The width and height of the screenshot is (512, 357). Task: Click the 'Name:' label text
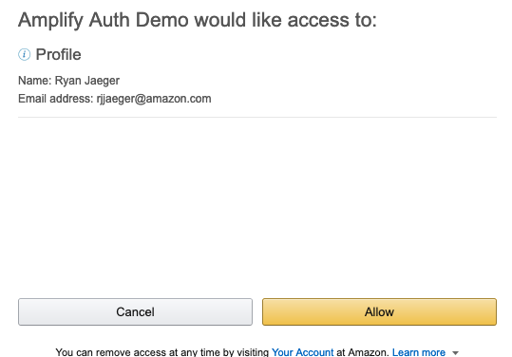34,81
